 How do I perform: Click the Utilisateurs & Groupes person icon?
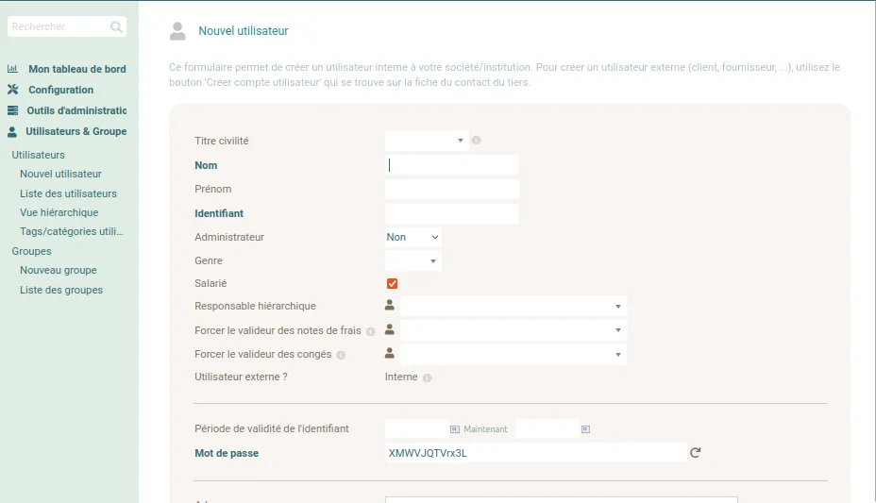12,132
